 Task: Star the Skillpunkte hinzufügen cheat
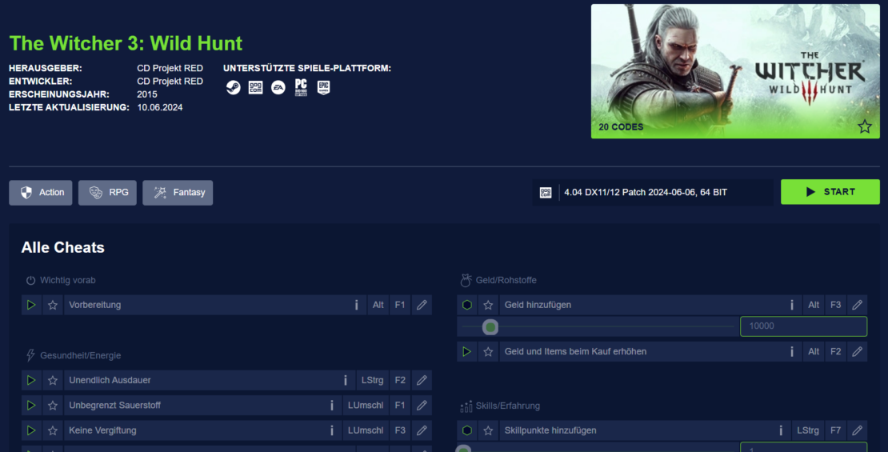click(x=488, y=430)
